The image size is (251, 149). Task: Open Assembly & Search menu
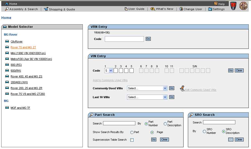coord(24,9)
